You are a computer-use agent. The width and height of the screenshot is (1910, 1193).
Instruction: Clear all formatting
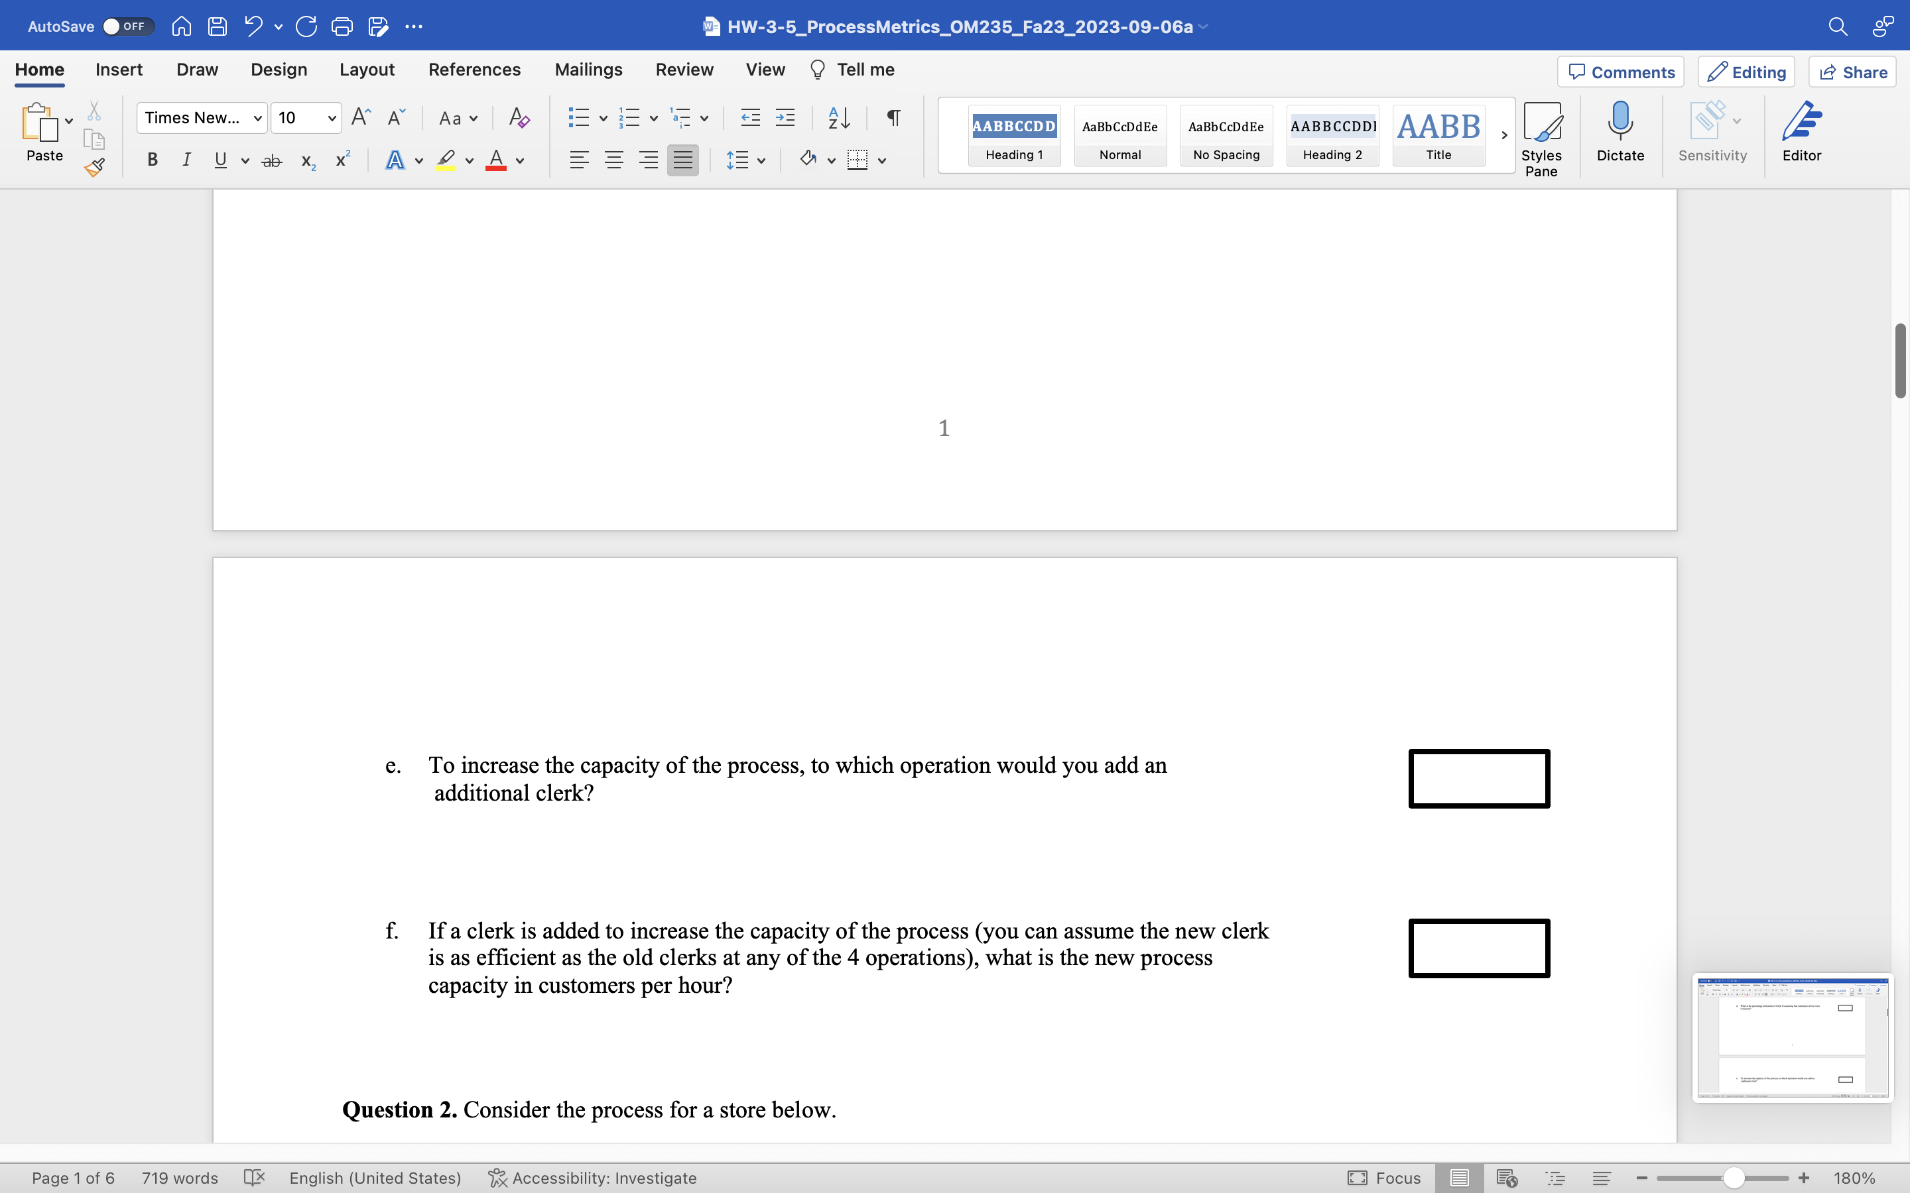coord(519,117)
